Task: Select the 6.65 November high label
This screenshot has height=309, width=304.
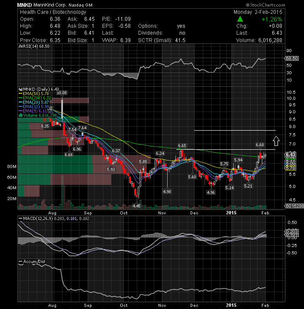Action: [x=182, y=146]
